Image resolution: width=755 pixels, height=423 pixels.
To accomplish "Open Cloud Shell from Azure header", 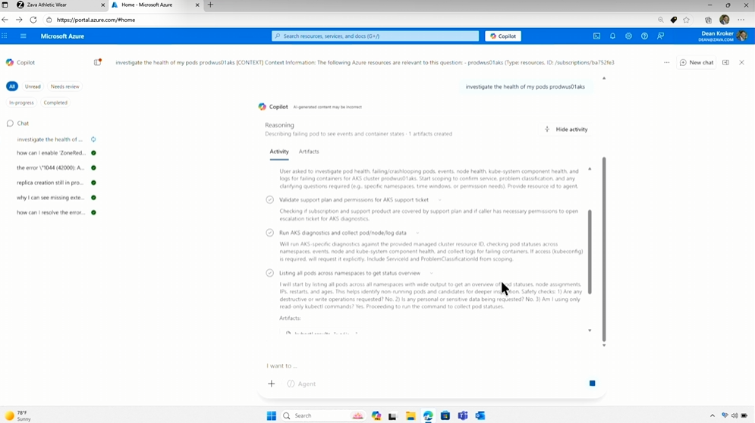I will pos(596,36).
